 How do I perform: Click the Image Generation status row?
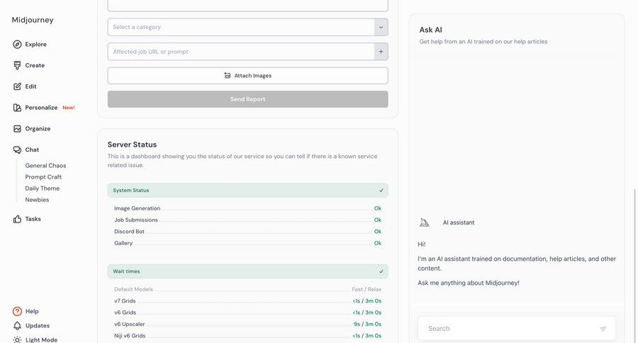[x=248, y=208]
